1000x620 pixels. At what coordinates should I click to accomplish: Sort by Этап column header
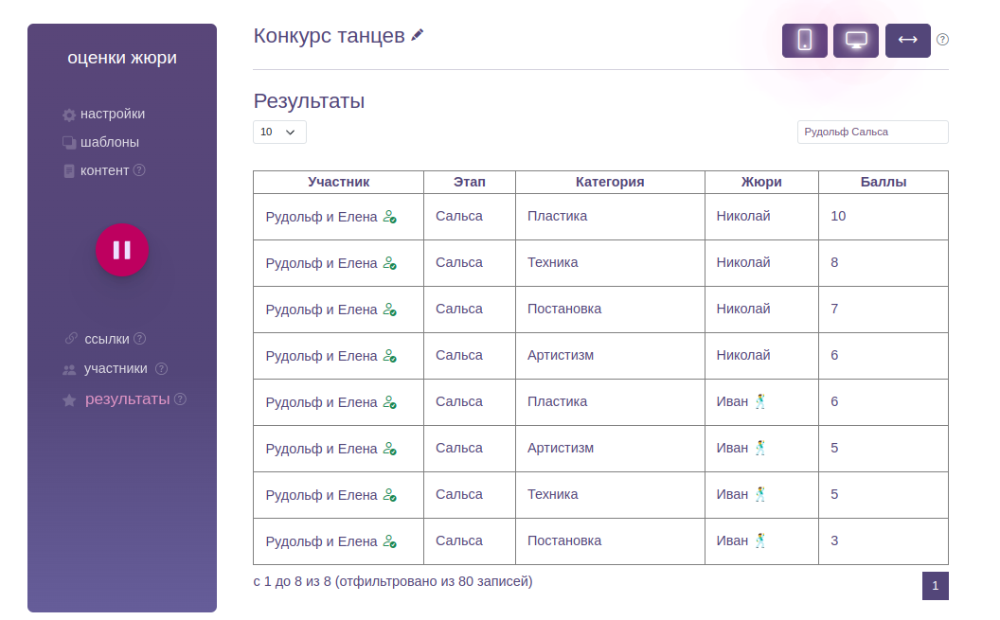click(x=470, y=183)
